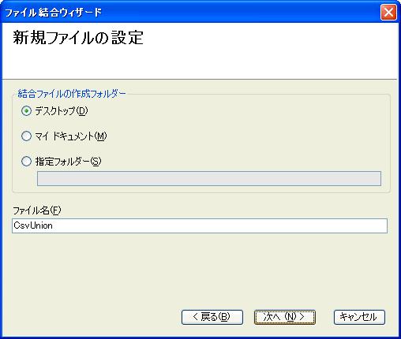Screen dimensions: 401x339
Task: Choose the マイ ドキュメント(M) radio option
Action: (26, 136)
